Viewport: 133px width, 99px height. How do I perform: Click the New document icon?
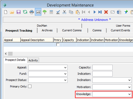[6, 12]
